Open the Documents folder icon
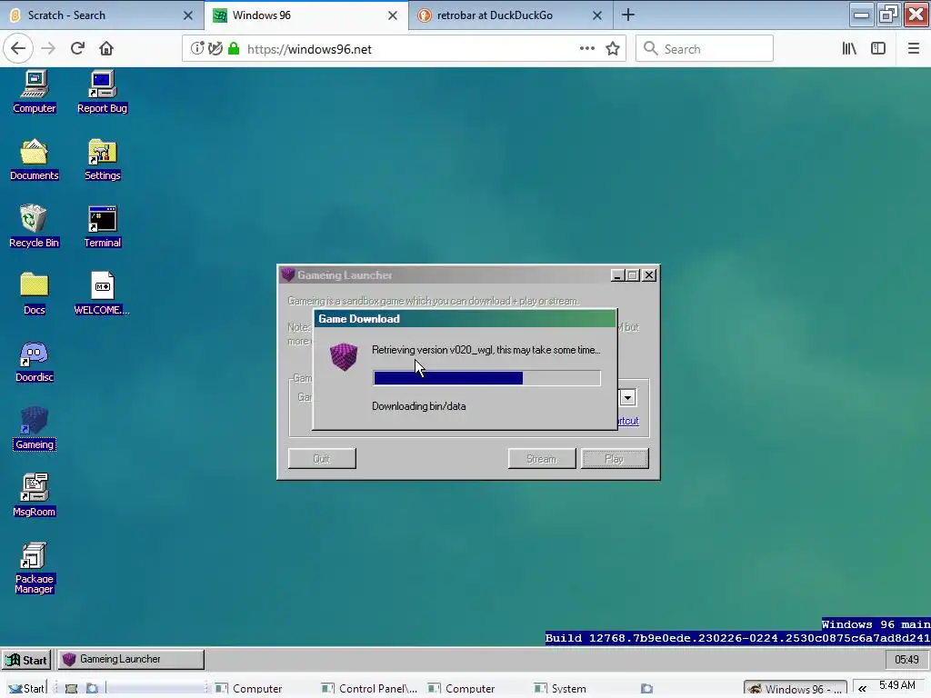The width and height of the screenshot is (931, 698). [x=34, y=159]
